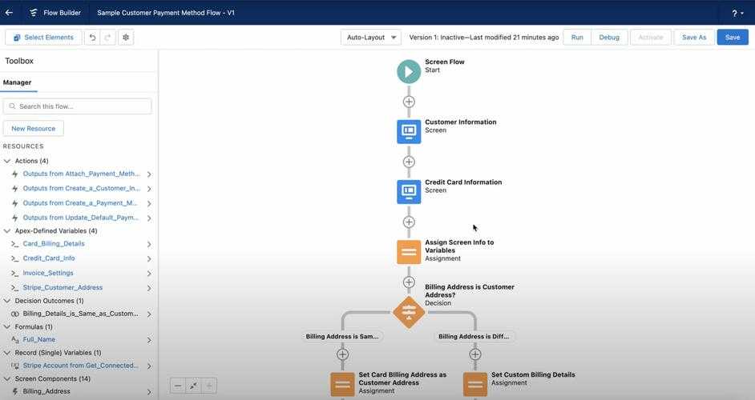The width and height of the screenshot is (755, 400).
Task: Select the Customer Information screen element
Action: point(409,132)
